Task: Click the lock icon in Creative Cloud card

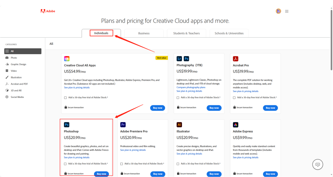Action: click(66, 107)
